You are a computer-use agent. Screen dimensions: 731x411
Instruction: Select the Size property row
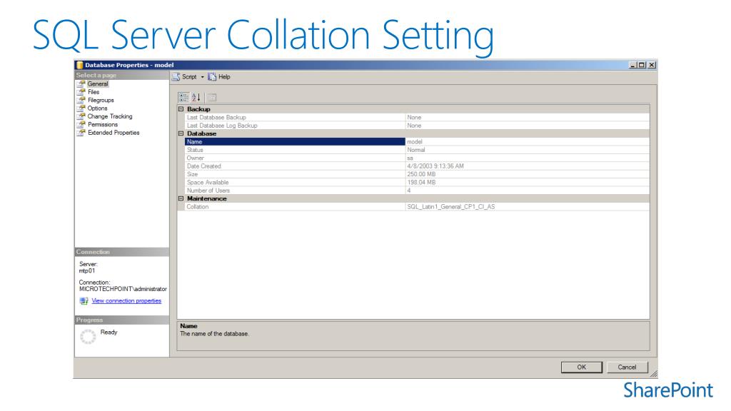click(417, 174)
